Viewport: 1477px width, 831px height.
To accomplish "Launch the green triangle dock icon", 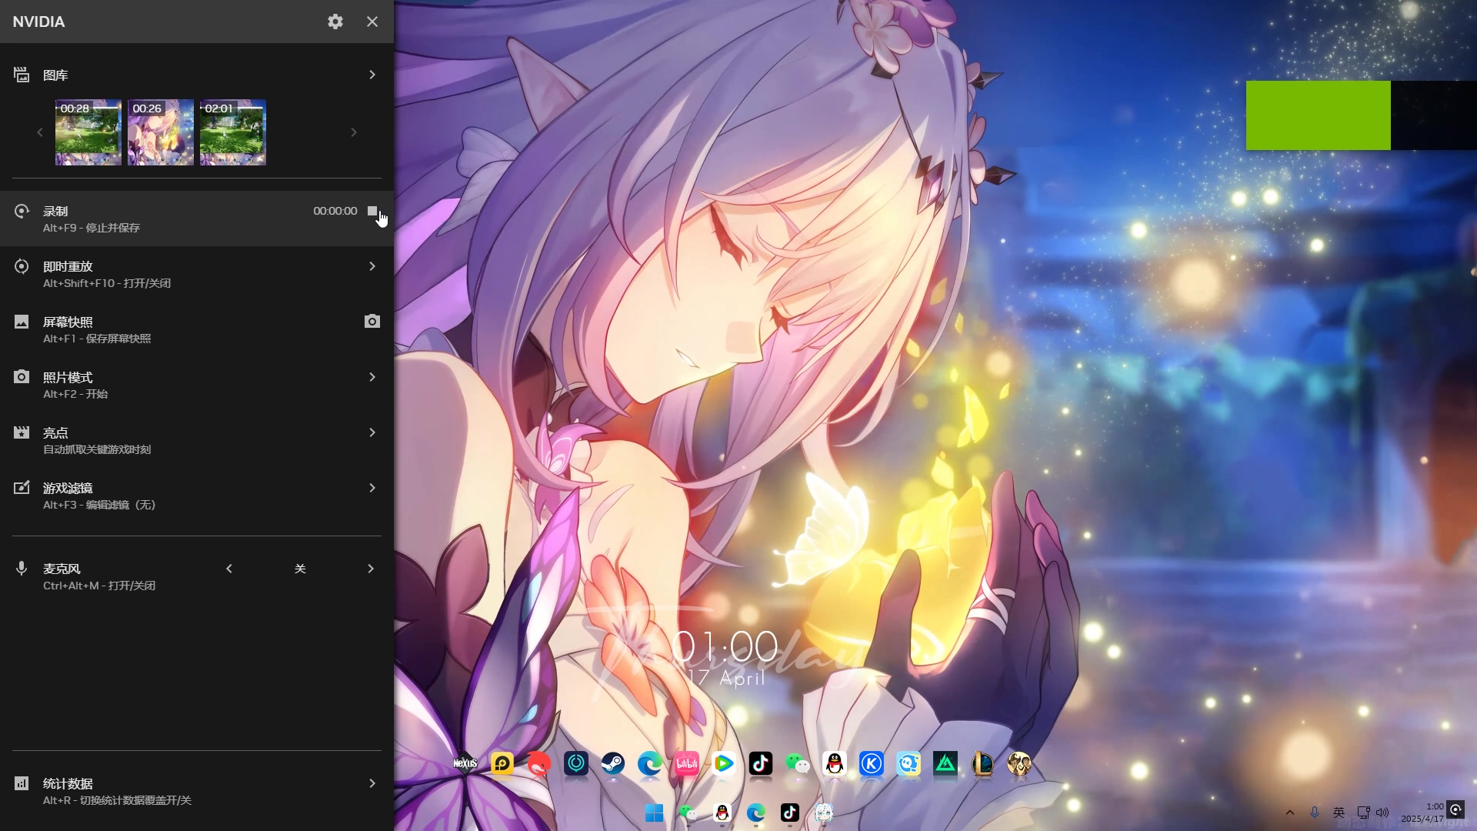I will [x=945, y=763].
